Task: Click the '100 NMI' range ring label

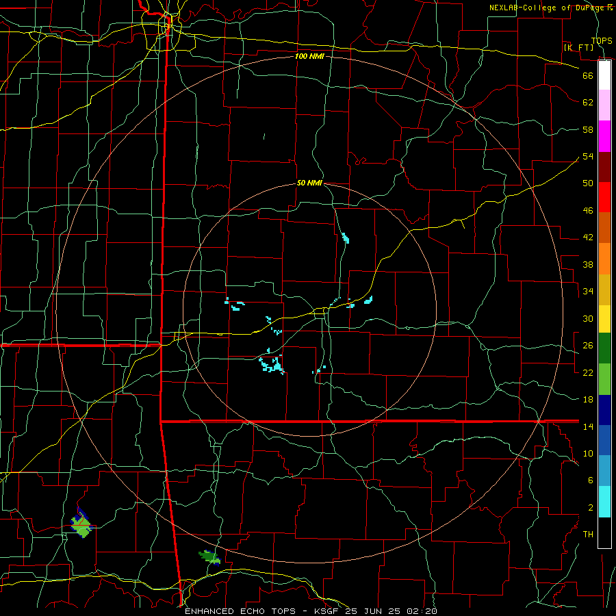Action: tap(309, 57)
